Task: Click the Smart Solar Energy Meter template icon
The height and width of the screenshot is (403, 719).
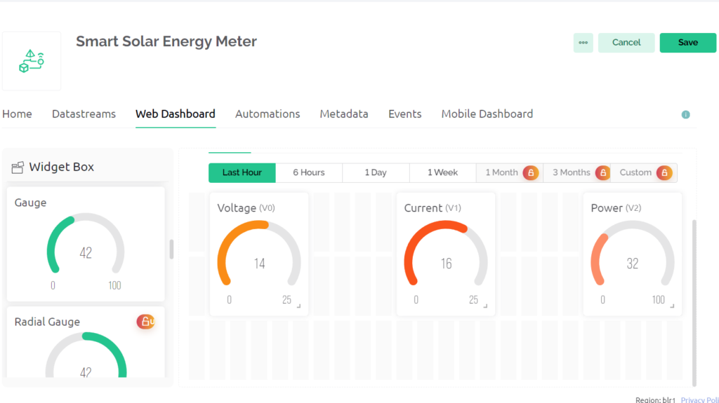Action: [x=31, y=61]
